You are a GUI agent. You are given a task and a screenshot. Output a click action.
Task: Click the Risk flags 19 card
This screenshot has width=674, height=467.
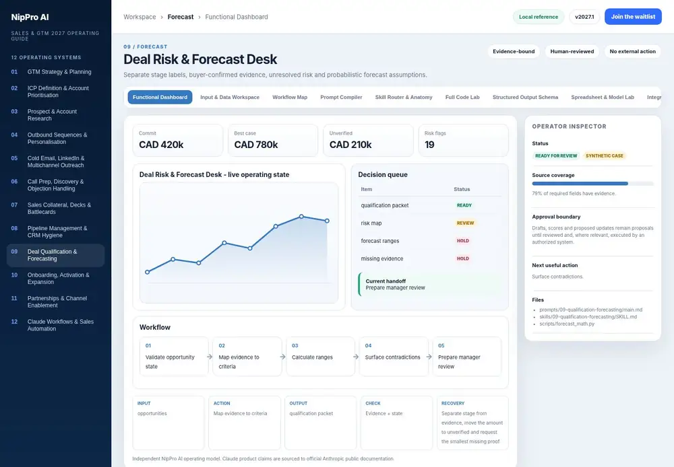pos(464,141)
